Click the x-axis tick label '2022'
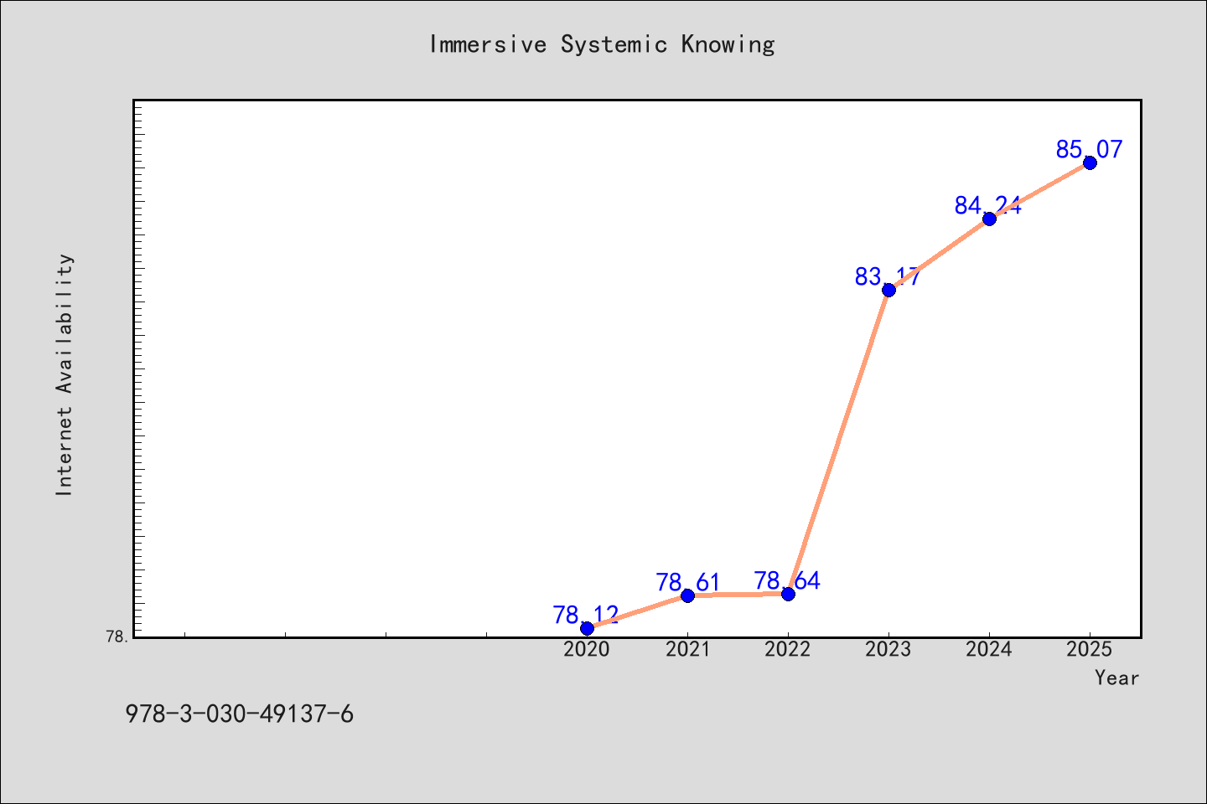Viewport: 1207px width, 804px height. [788, 649]
